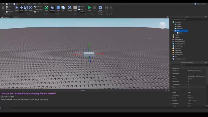The image size is (208, 117).
Task: Click the new file icon in quick access bar
Action: coord(7,4)
